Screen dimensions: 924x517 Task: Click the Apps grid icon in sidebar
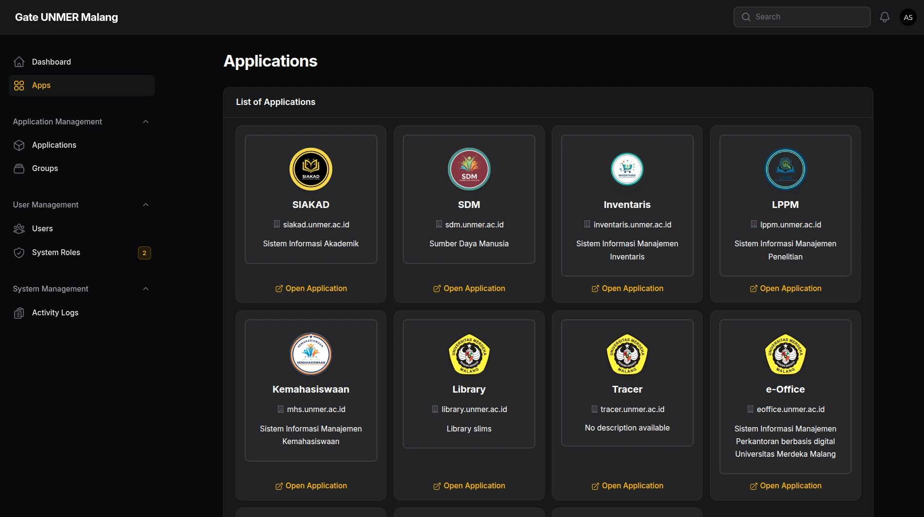(19, 86)
